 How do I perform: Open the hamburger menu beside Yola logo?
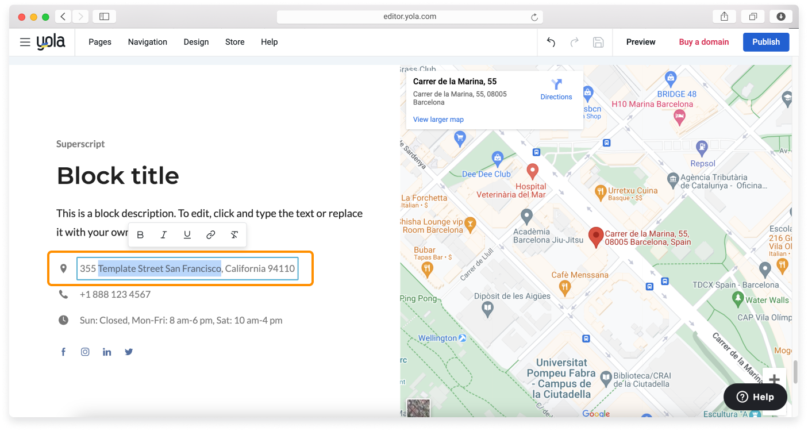[25, 42]
